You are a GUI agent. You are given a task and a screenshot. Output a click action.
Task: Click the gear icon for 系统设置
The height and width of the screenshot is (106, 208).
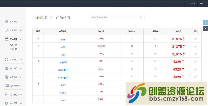click(6, 103)
